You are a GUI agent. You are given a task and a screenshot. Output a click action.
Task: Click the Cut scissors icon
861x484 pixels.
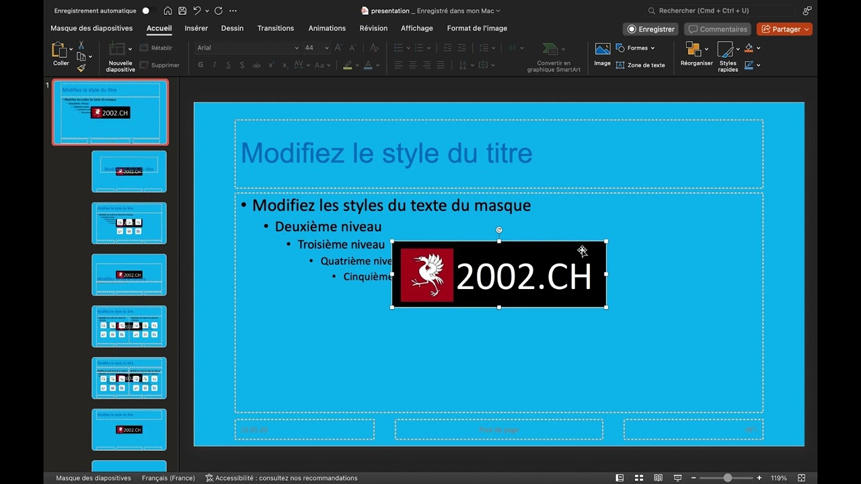[x=81, y=45]
